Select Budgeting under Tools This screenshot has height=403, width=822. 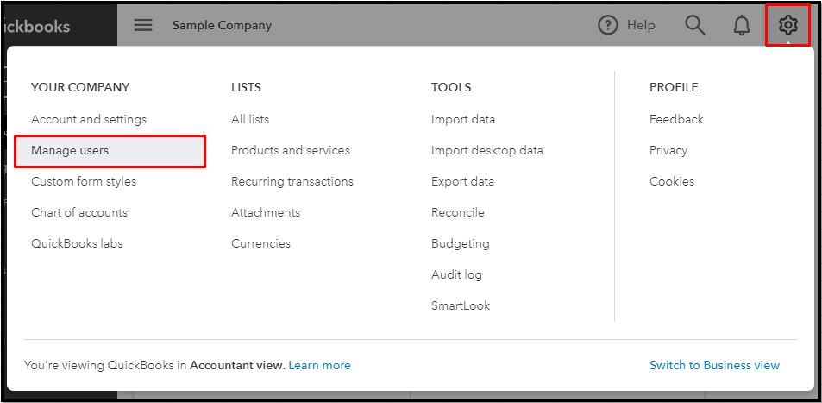461,243
